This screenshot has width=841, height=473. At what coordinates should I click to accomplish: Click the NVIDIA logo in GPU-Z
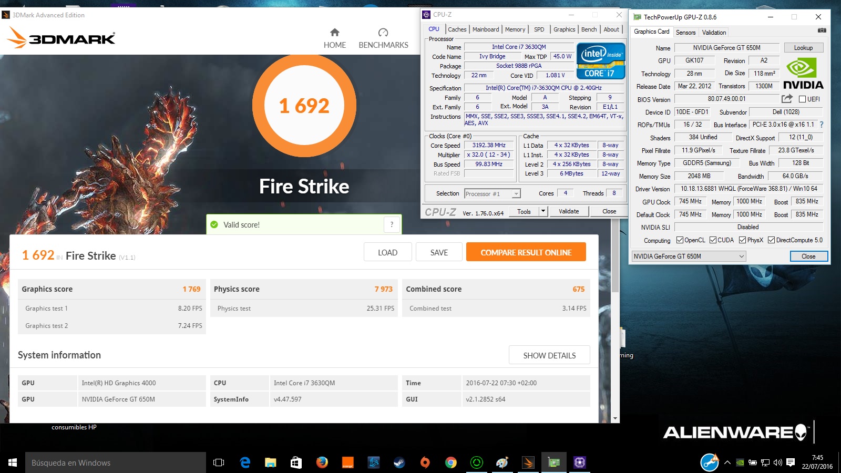click(803, 74)
